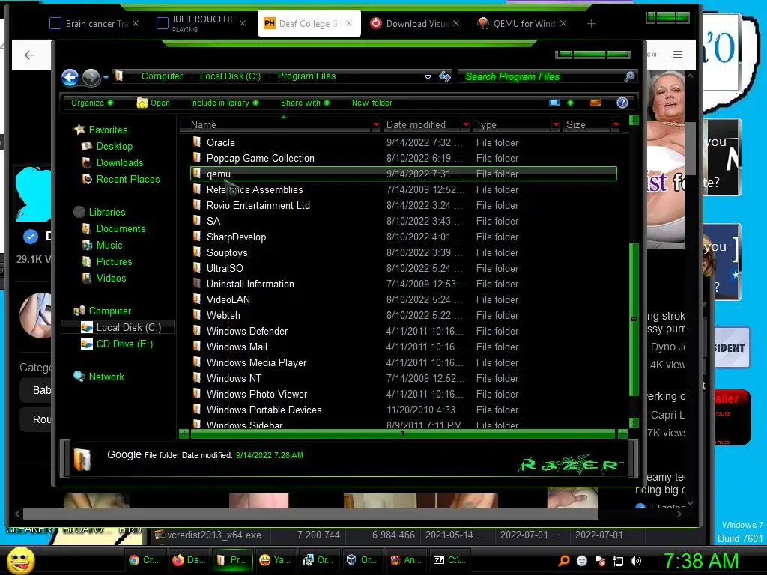Open the browser hamburger menu

tap(677, 54)
